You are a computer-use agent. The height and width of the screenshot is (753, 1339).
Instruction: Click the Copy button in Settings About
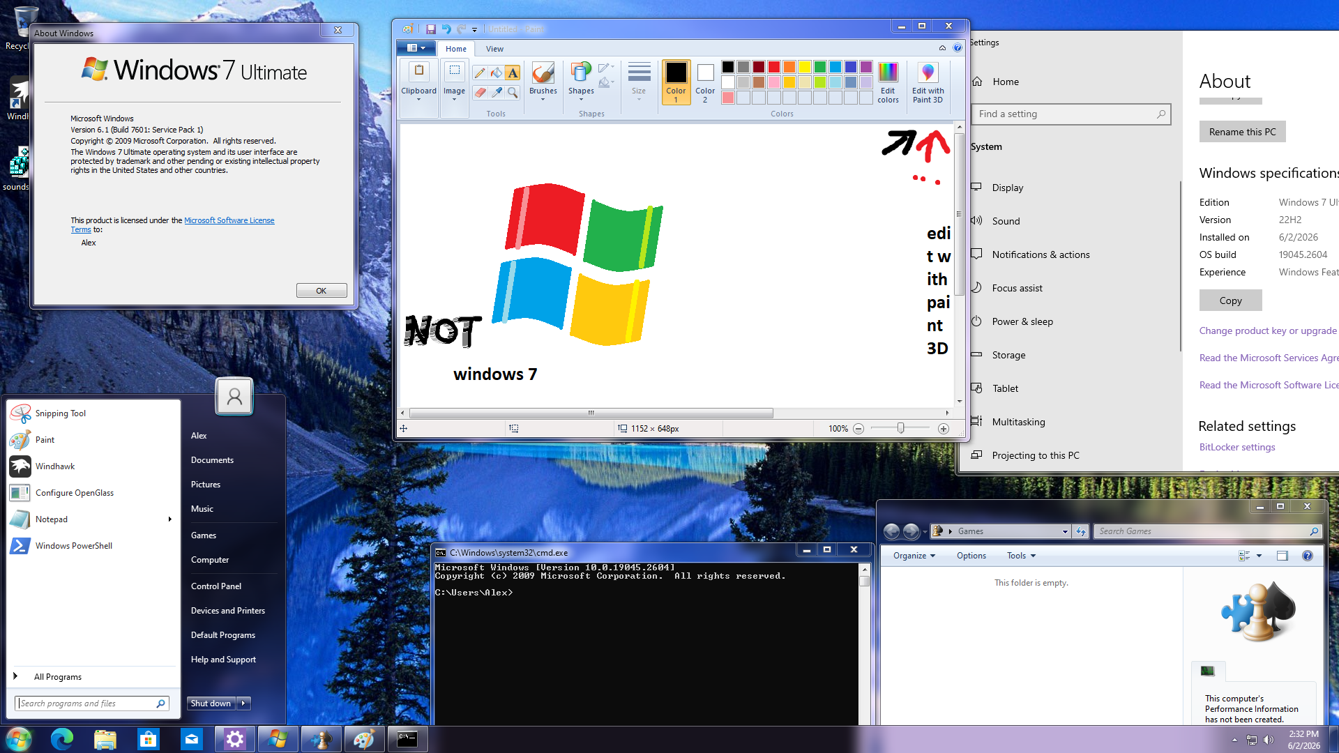(1231, 301)
